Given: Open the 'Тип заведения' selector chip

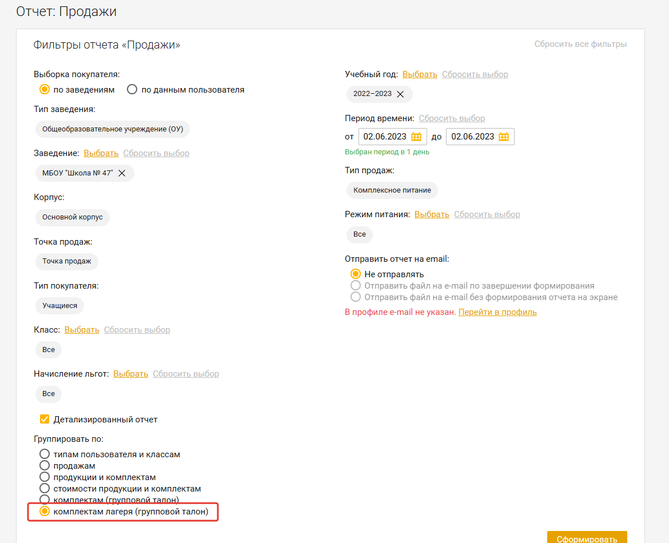Looking at the screenshot, I should 112,129.
